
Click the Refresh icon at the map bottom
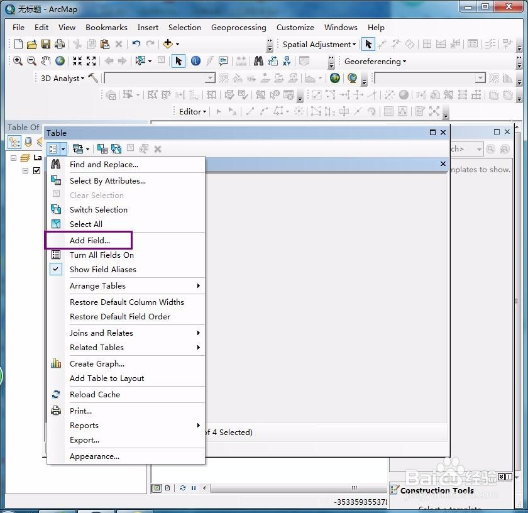(182, 488)
